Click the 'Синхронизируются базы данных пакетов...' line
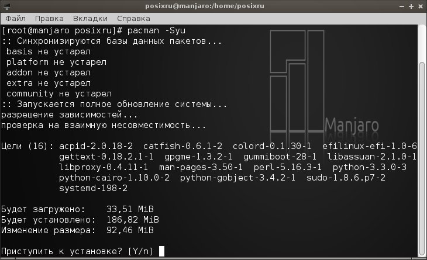The image size is (427, 260). (119, 41)
